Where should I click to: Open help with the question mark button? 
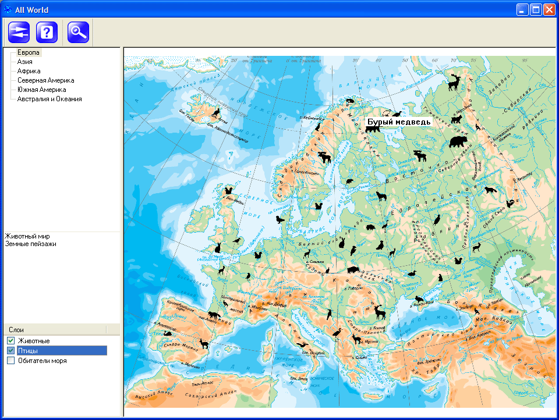click(47, 32)
